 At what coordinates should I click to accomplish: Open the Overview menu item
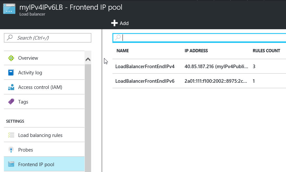28,58
